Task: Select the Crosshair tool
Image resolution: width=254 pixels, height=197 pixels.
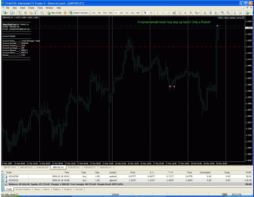Action: tap(151, 13)
